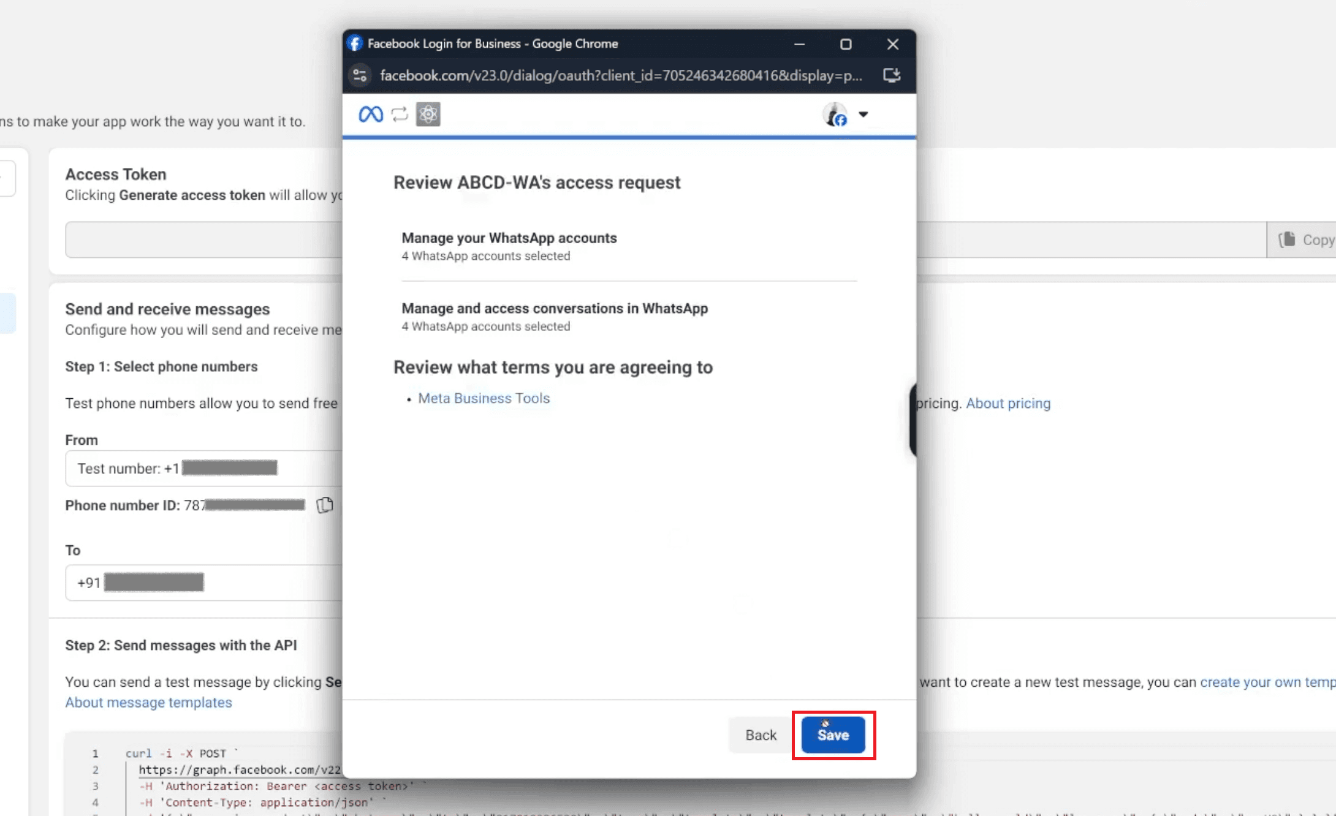Click the Facebook favicon in title bar

(x=355, y=43)
